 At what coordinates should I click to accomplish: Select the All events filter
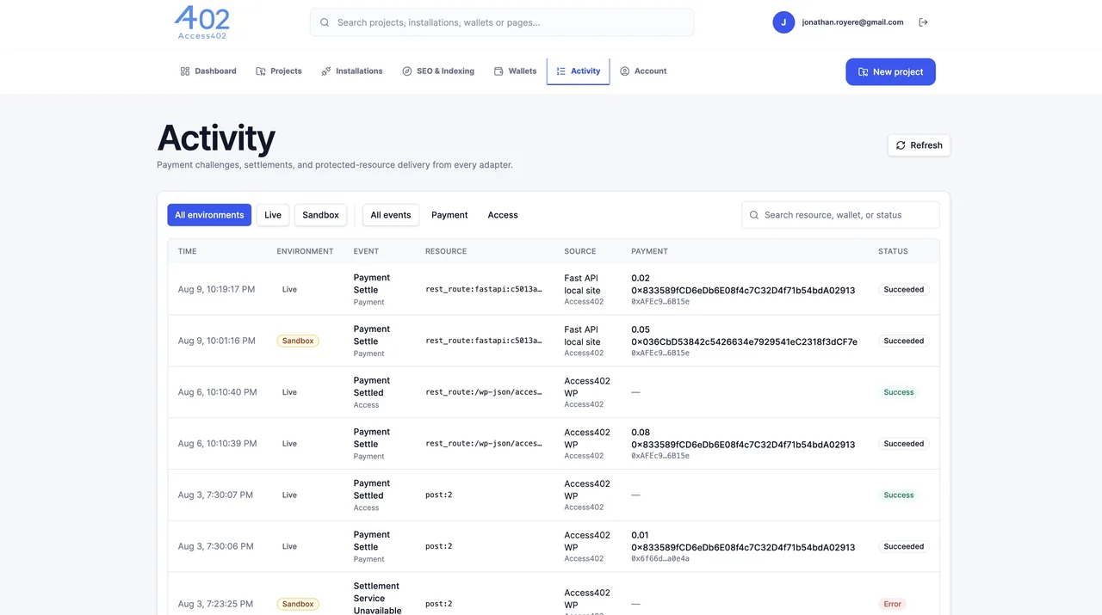[391, 215]
